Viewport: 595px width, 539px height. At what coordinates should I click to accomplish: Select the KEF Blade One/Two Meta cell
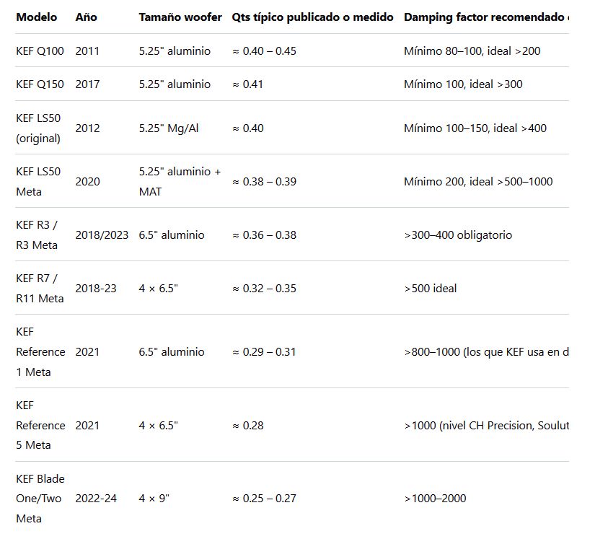tap(40, 499)
